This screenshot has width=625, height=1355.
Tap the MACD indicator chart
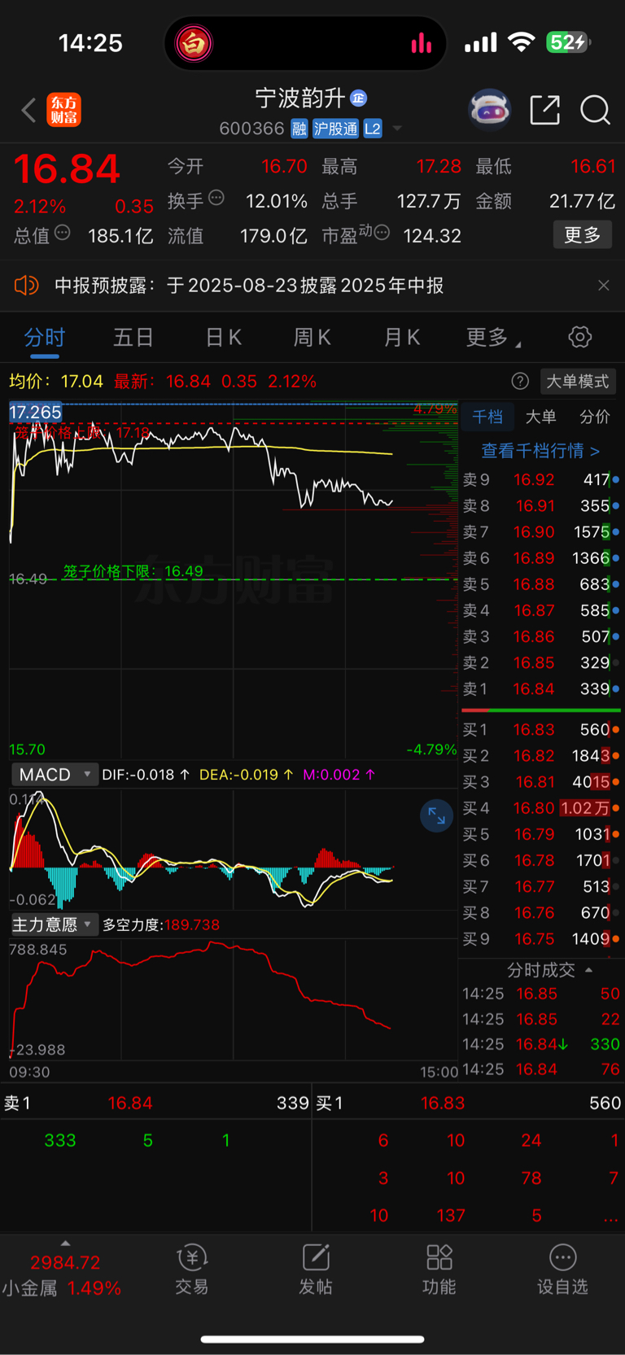coord(234,848)
